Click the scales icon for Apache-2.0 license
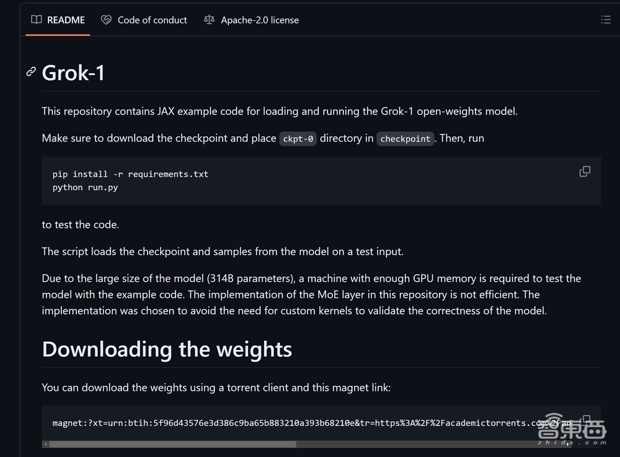 pos(210,20)
